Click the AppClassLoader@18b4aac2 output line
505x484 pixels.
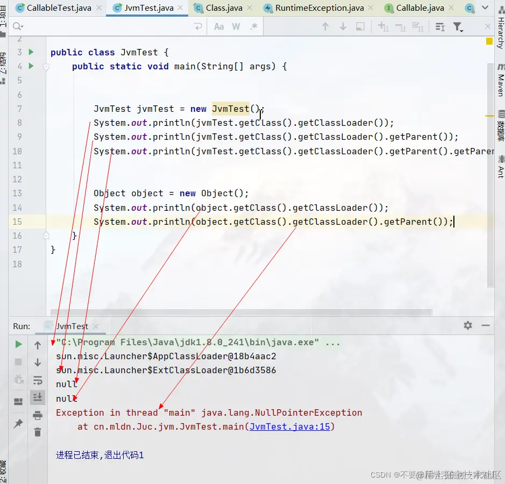(x=166, y=356)
